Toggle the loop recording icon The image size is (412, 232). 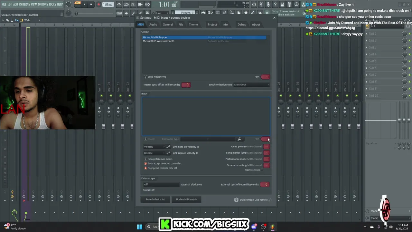[147, 5]
